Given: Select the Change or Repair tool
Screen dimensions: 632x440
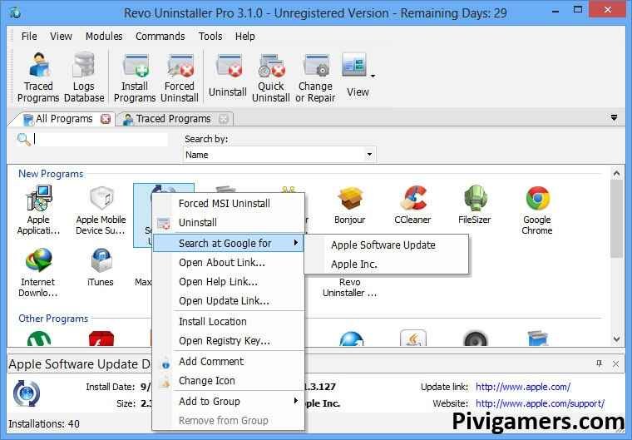Looking at the screenshot, I should tap(315, 76).
